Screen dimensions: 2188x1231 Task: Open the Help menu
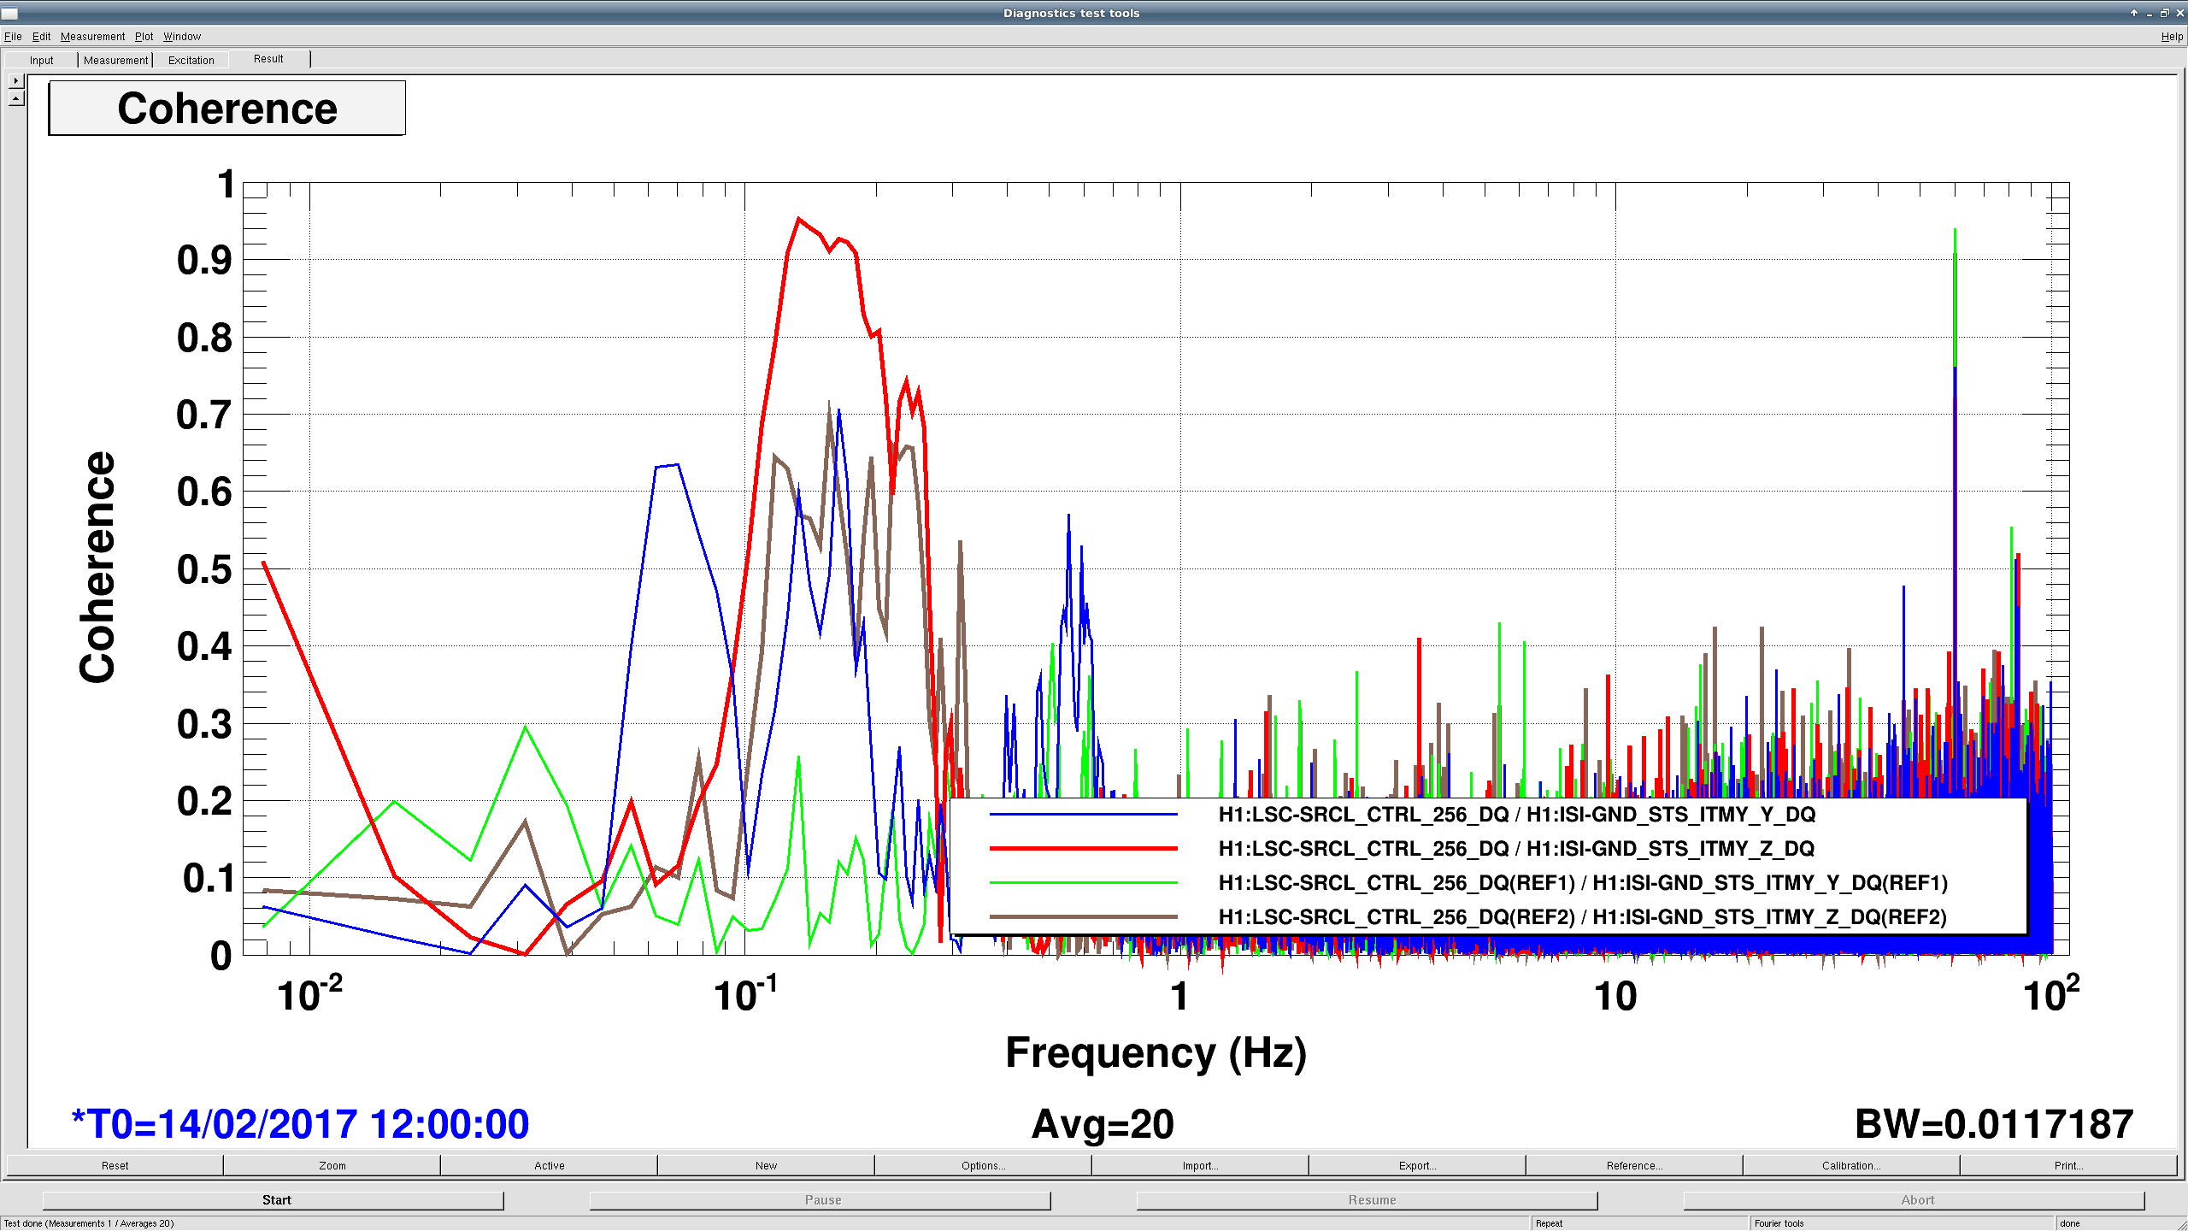click(2172, 37)
